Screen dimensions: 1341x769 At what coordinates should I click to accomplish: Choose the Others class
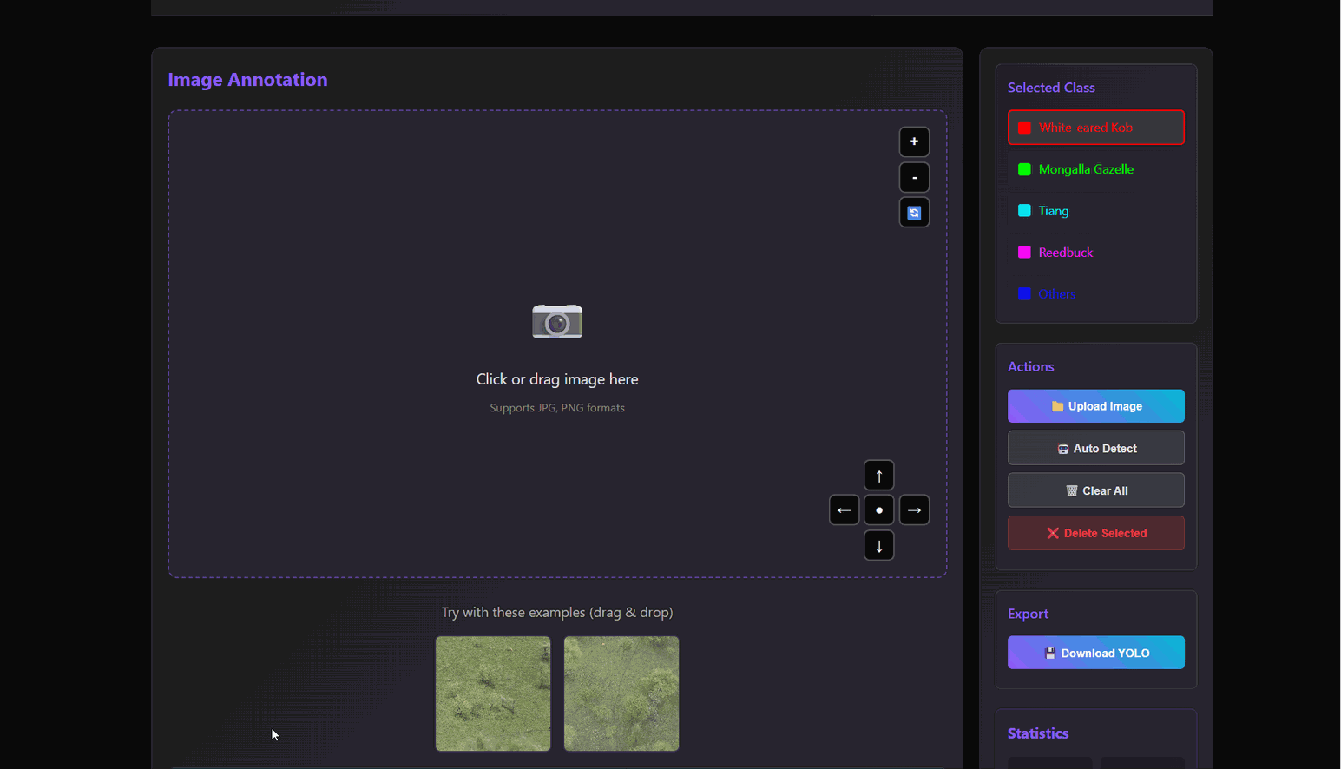click(x=1095, y=294)
